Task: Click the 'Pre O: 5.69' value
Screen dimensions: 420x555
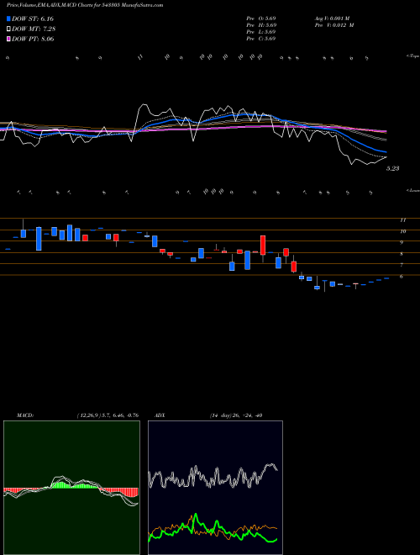Action: coord(261,18)
